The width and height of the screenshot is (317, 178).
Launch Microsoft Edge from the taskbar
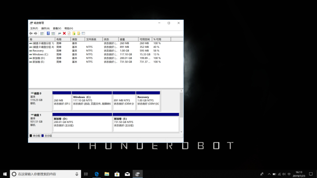(96, 174)
